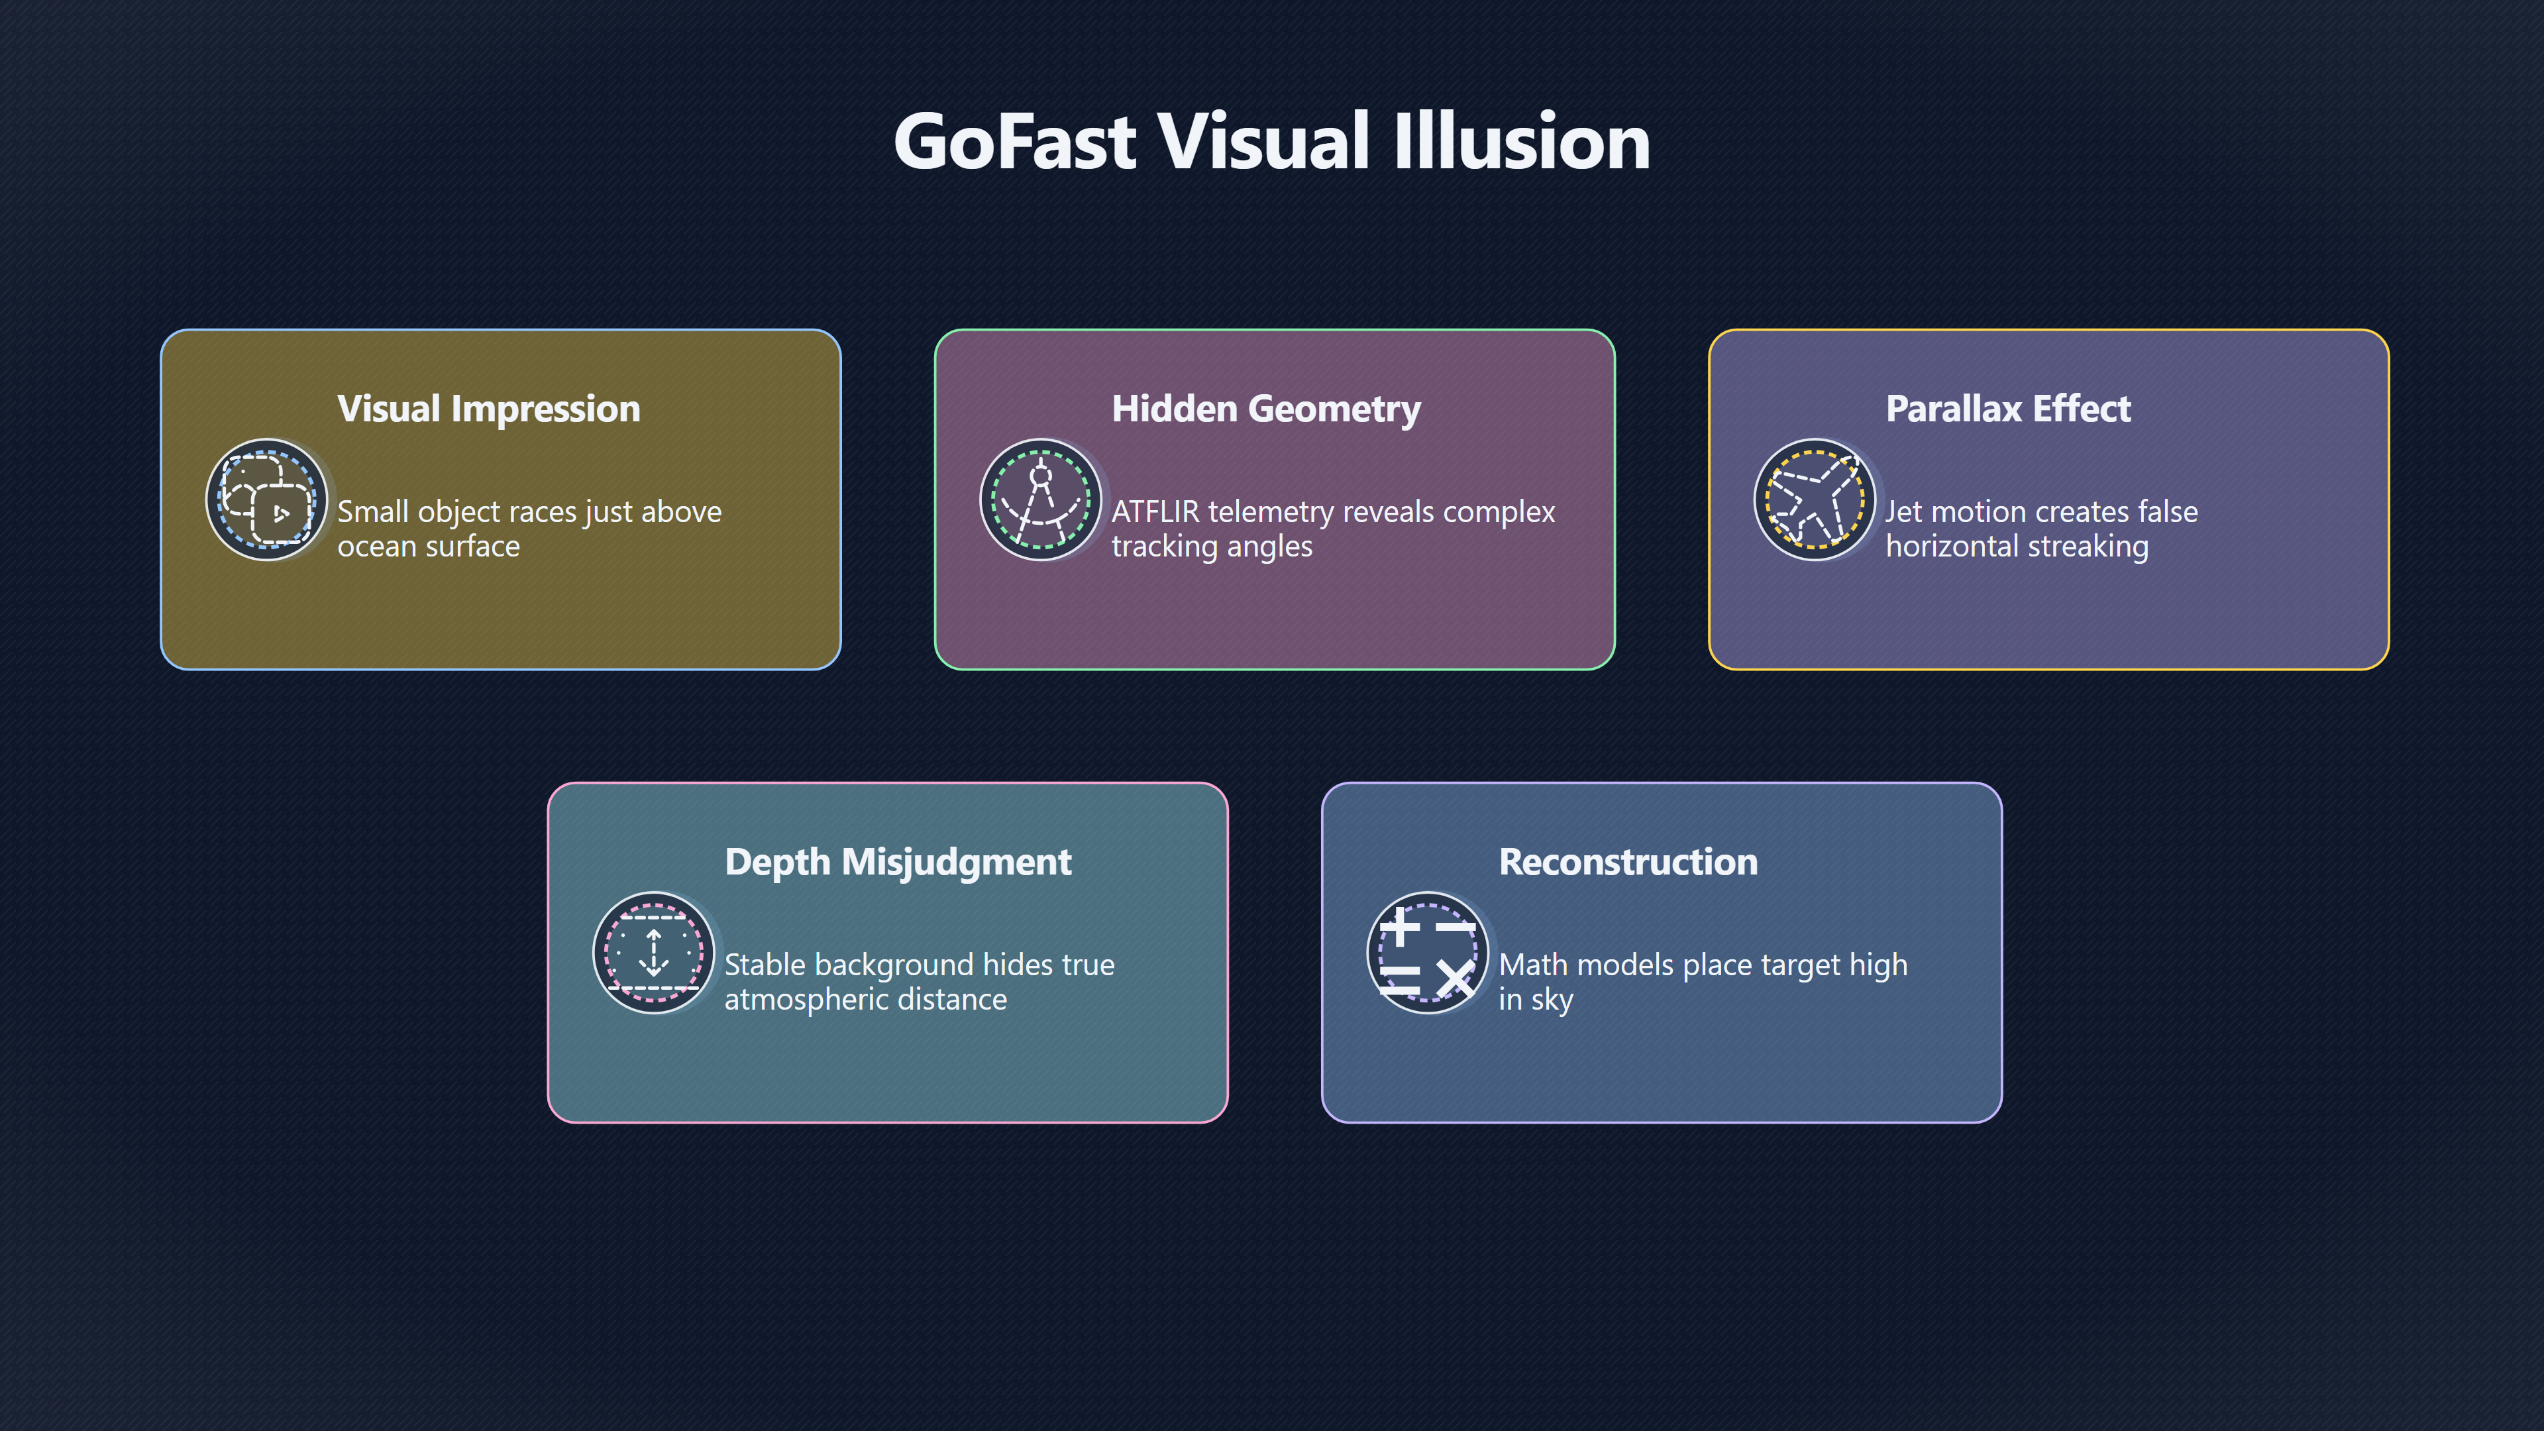Image resolution: width=2544 pixels, height=1431 pixels.
Task: Click the Visual Impression shapes icon
Action: click(266, 500)
